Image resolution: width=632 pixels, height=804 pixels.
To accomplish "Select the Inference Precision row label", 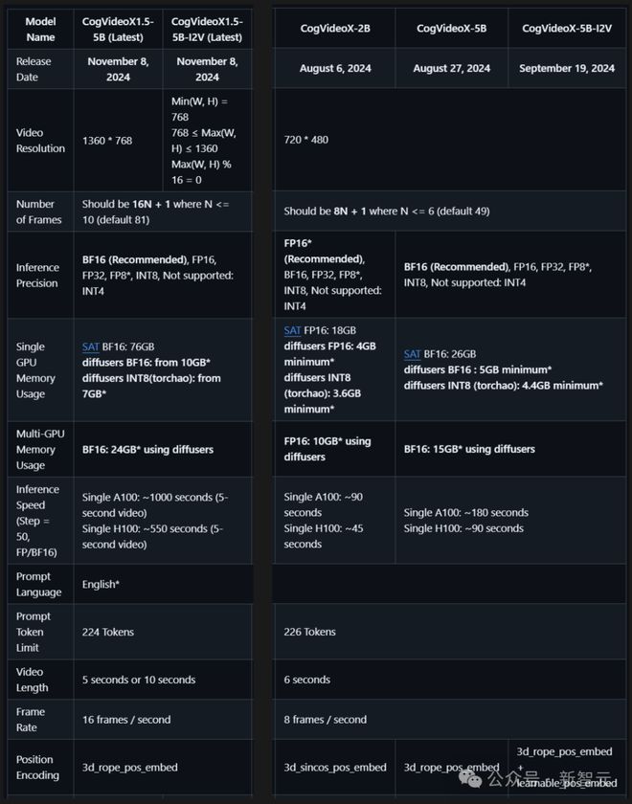I will pos(38,275).
